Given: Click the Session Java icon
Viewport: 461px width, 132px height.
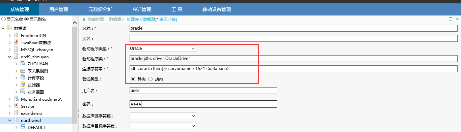Looking at the screenshot, I should pyautogui.click(x=16, y=106).
